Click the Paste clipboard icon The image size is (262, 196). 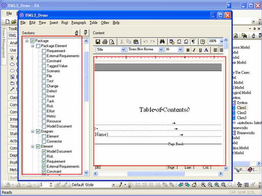tap(136, 42)
